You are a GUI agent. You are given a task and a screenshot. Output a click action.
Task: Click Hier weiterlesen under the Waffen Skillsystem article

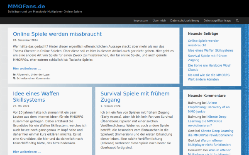point(27,152)
